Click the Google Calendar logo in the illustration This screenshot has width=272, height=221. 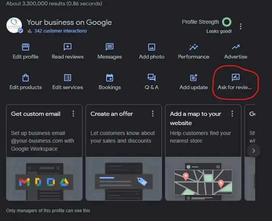(x=51, y=182)
